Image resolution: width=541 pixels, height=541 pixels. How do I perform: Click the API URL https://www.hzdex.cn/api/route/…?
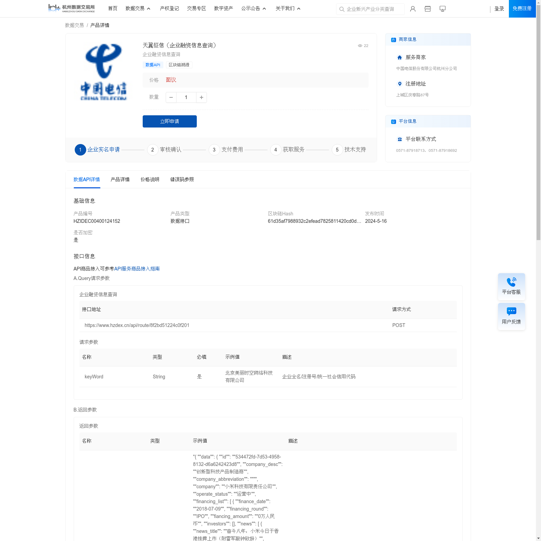[x=137, y=325]
